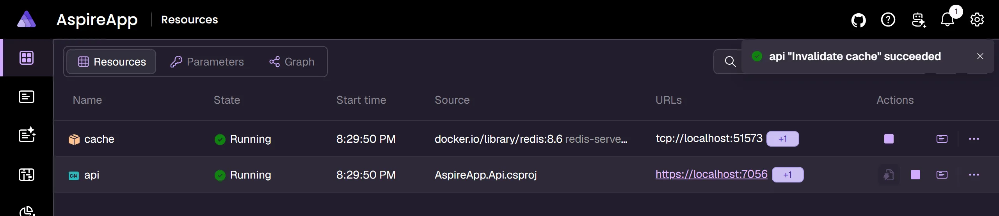Image resolution: width=999 pixels, height=216 pixels.
Task: Click cache start time 8:29:50 PM
Action: 366,139
